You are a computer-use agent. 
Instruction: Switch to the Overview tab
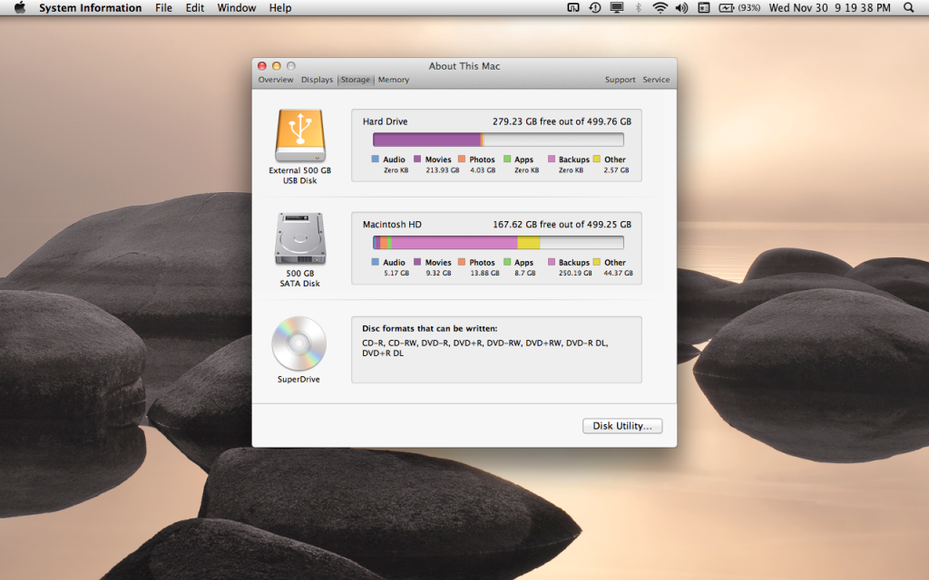click(x=276, y=80)
